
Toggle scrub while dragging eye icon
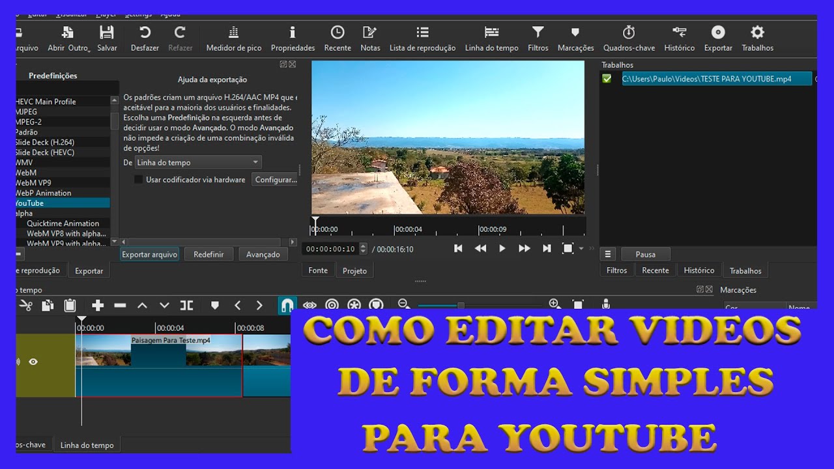click(x=309, y=305)
